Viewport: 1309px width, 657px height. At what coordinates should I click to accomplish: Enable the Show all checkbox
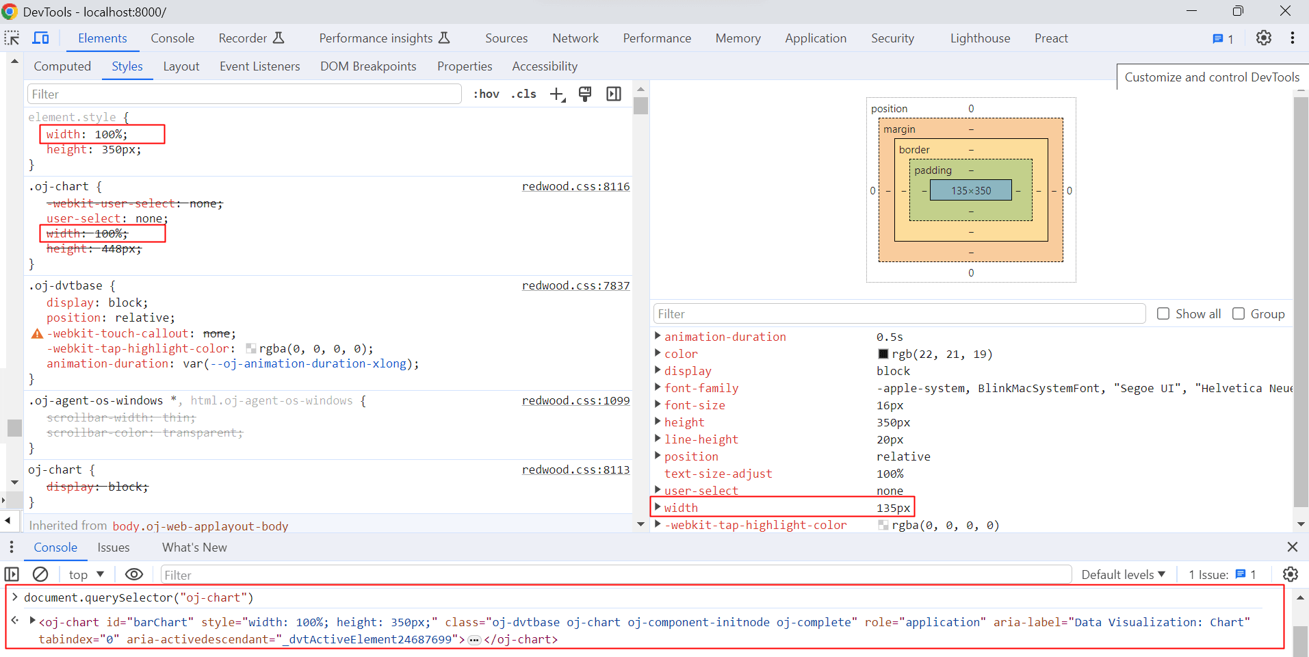(x=1163, y=313)
